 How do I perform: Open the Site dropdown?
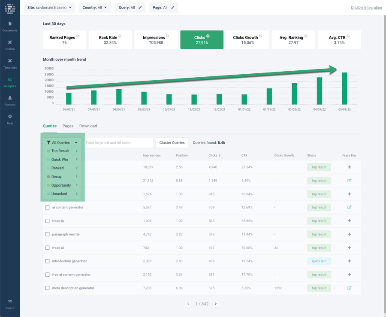tap(49, 8)
